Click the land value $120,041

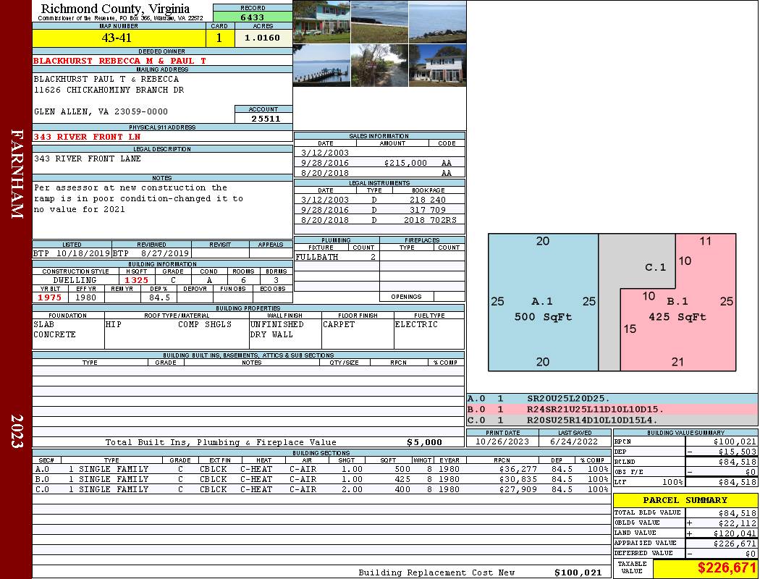tap(735, 533)
